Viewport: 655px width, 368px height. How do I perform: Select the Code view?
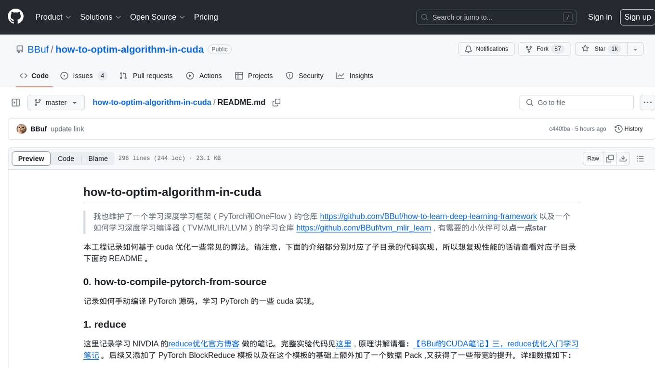point(66,158)
